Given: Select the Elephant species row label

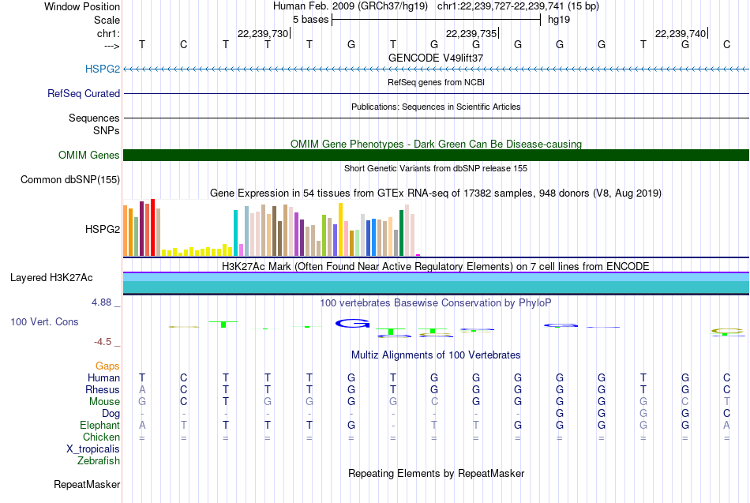Looking at the screenshot, I should (99, 425).
